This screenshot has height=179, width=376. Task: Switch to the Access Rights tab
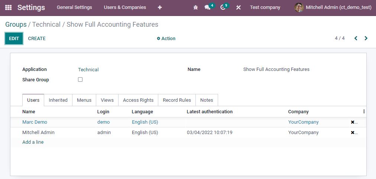click(x=138, y=100)
